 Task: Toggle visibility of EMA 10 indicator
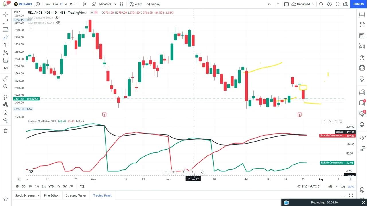point(58,23)
